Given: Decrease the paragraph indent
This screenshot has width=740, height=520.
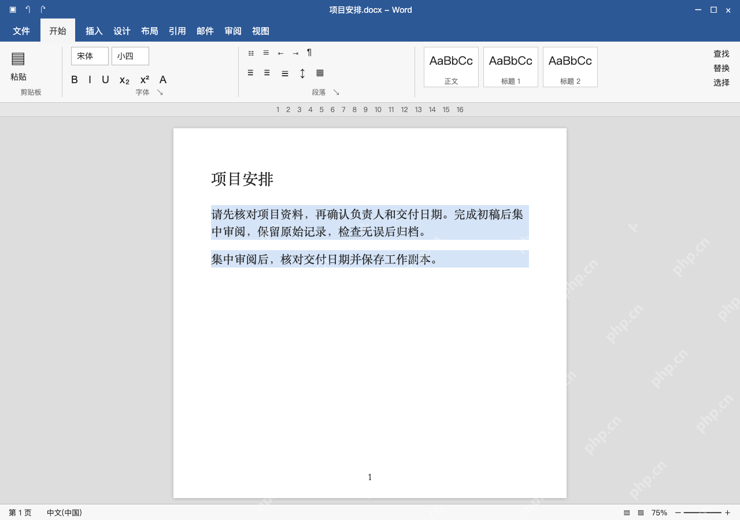Looking at the screenshot, I should (280, 53).
